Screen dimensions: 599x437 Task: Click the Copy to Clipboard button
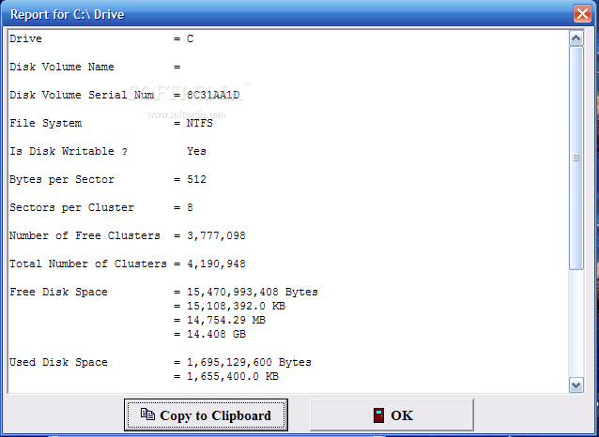tap(206, 414)
